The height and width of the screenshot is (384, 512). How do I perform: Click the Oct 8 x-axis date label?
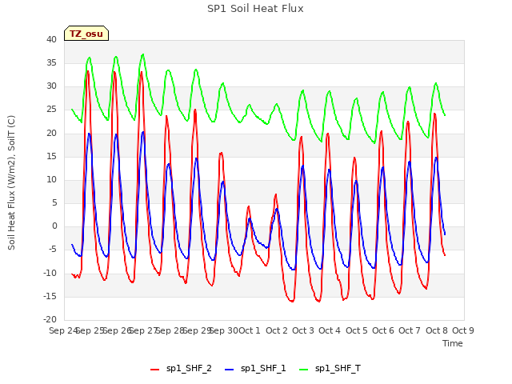436,330
